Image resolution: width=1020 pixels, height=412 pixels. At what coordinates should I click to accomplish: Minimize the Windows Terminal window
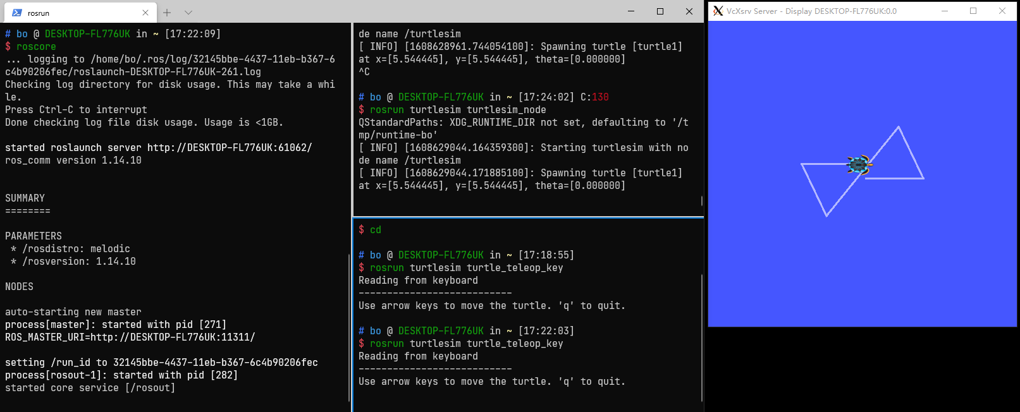point(631,11)
